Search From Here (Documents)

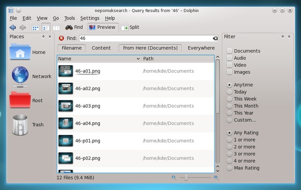(x=150, y=48)
